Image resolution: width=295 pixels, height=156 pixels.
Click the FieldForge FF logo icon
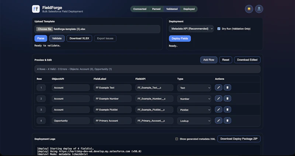pyautogui.click(x=36, y=9)
